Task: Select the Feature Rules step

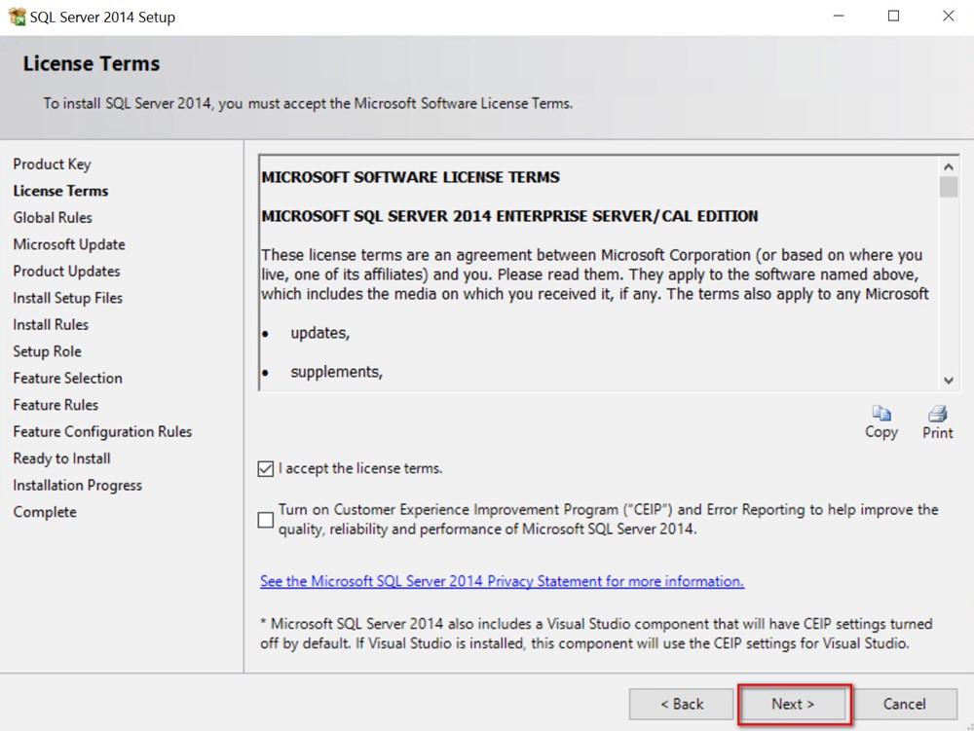Action: pyautogui.click(x=56, y=405)
